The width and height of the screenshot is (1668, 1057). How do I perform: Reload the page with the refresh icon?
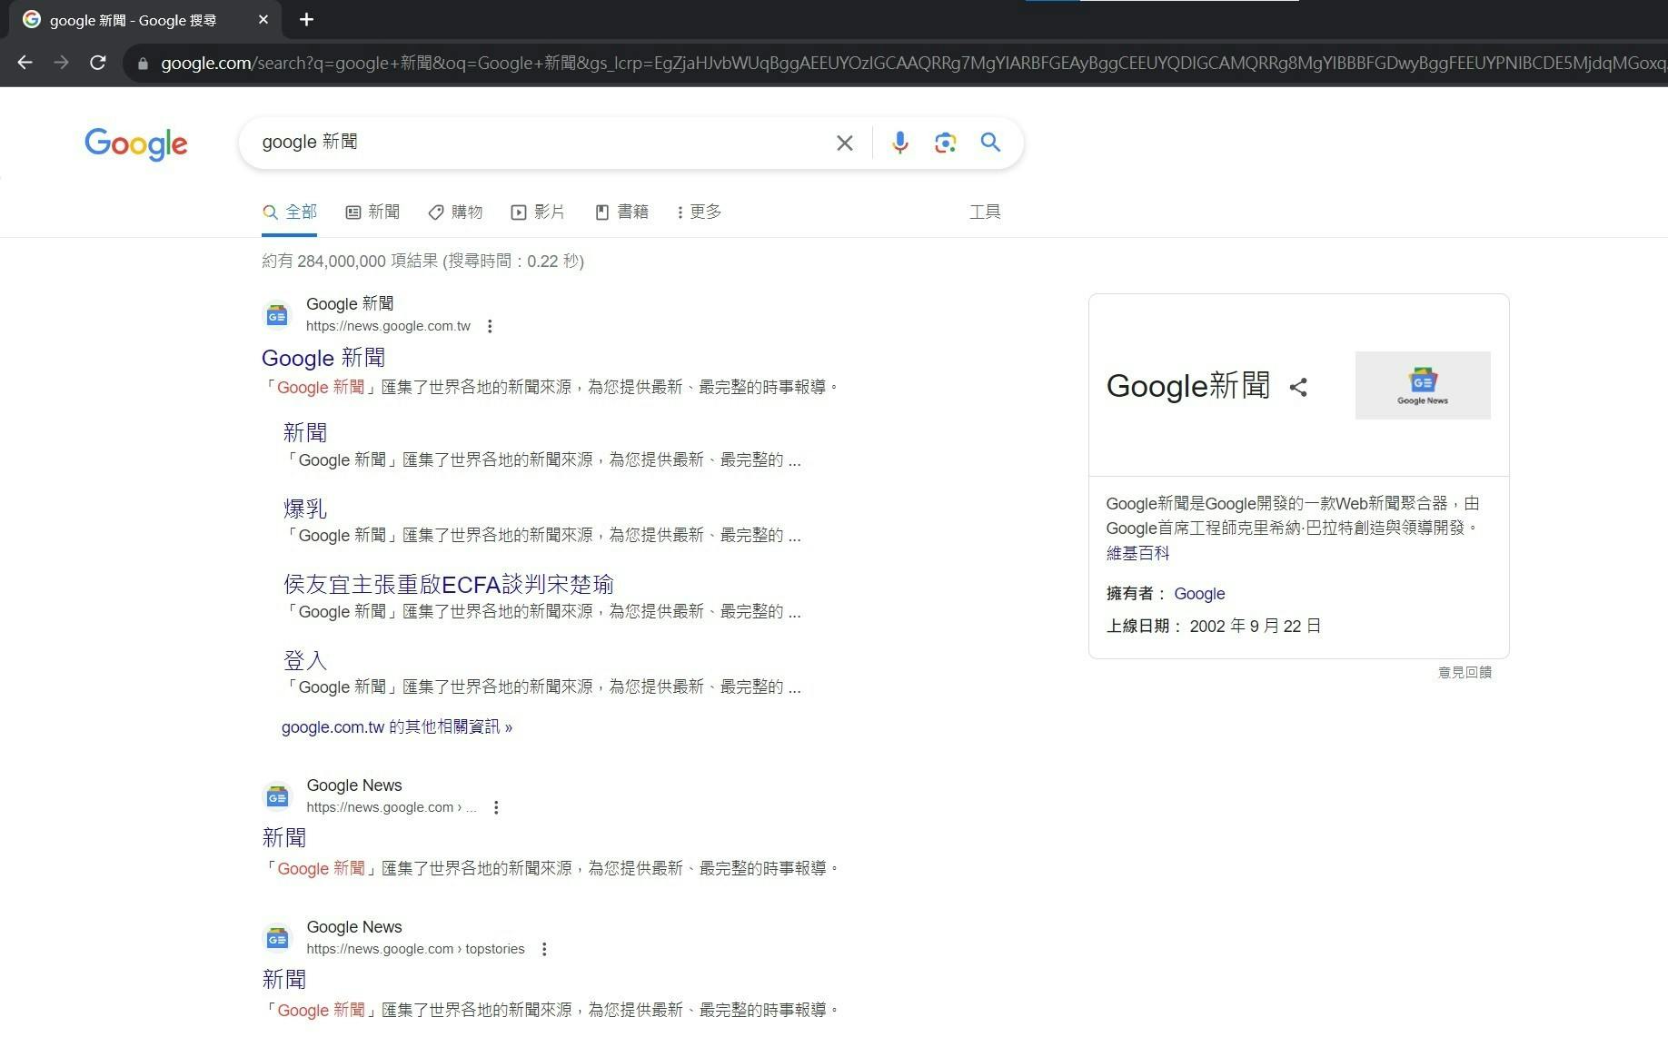(x=98, y=63)
